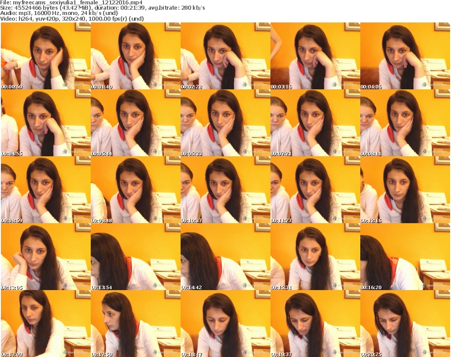This screenshot has height=357, width=451.
Task: Select the thumbnail marked 00:05:44
Action: (x=136, y=123)
